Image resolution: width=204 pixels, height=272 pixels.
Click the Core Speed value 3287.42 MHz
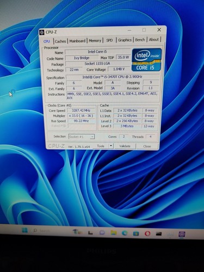click(81, 110)
